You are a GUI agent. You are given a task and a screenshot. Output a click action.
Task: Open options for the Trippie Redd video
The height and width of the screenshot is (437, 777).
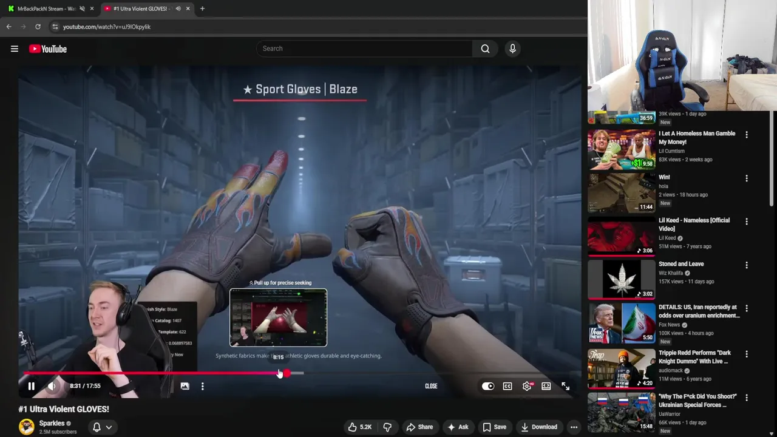747,354
